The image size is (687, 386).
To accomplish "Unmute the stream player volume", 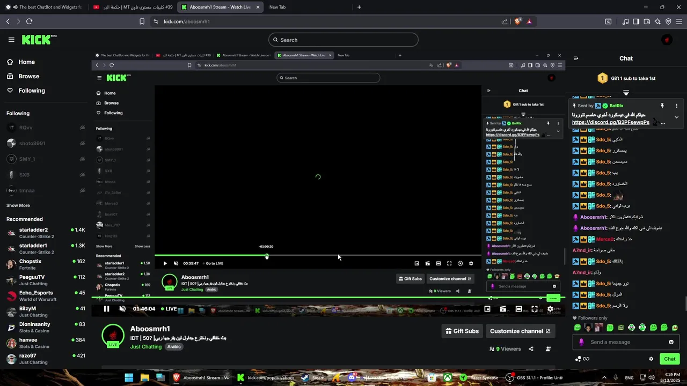I will [122, 309].
